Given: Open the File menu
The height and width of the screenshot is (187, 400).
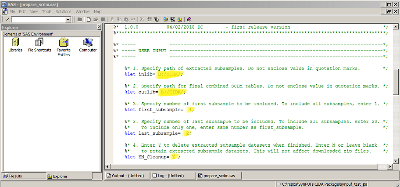Looking at the screenshot, I should pyautogui.click(x=12, y=11).
